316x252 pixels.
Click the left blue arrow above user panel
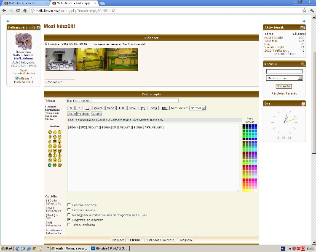(x=8, y=21)
